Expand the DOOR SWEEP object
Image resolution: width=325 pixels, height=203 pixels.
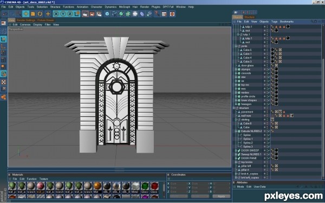point(236,150)
